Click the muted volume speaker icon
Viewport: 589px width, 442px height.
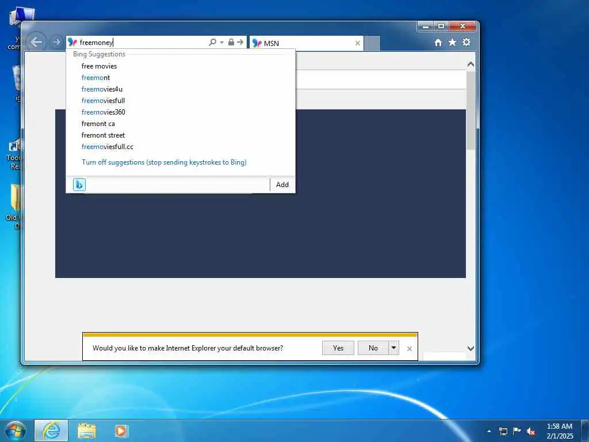point(531,432)
